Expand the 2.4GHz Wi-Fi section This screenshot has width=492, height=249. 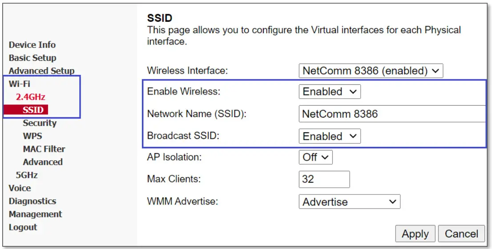coord(31,97)
